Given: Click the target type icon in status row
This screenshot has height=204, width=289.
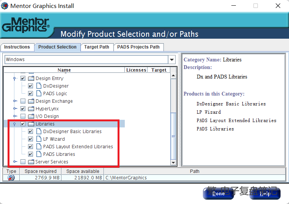Looking at the screenshot, I should pos(11,178).
